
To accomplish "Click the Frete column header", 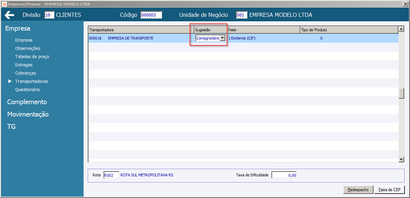I will [263, 30].
